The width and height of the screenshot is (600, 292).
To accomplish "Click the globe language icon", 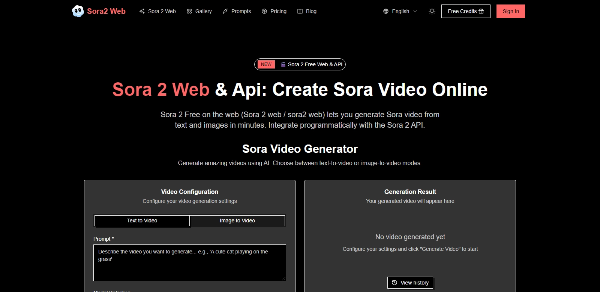I will click(x=386, y=11).
